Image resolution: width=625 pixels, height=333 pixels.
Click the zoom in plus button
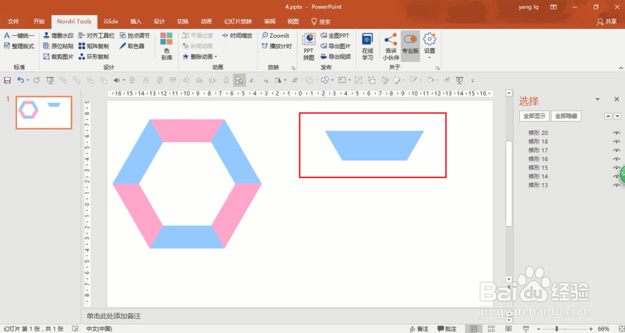(x=591, y=329)
